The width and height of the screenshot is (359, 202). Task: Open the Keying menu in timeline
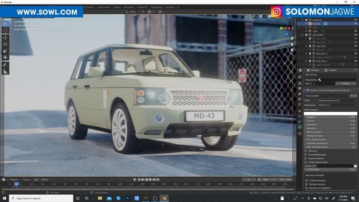tap(27, 180)
